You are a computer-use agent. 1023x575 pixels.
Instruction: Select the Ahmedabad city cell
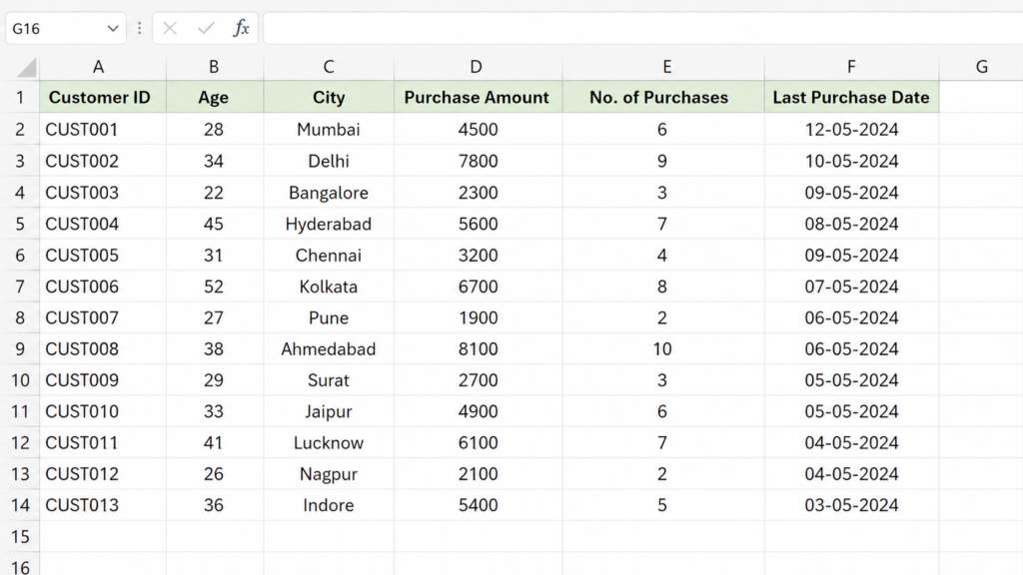pos(329,348)
